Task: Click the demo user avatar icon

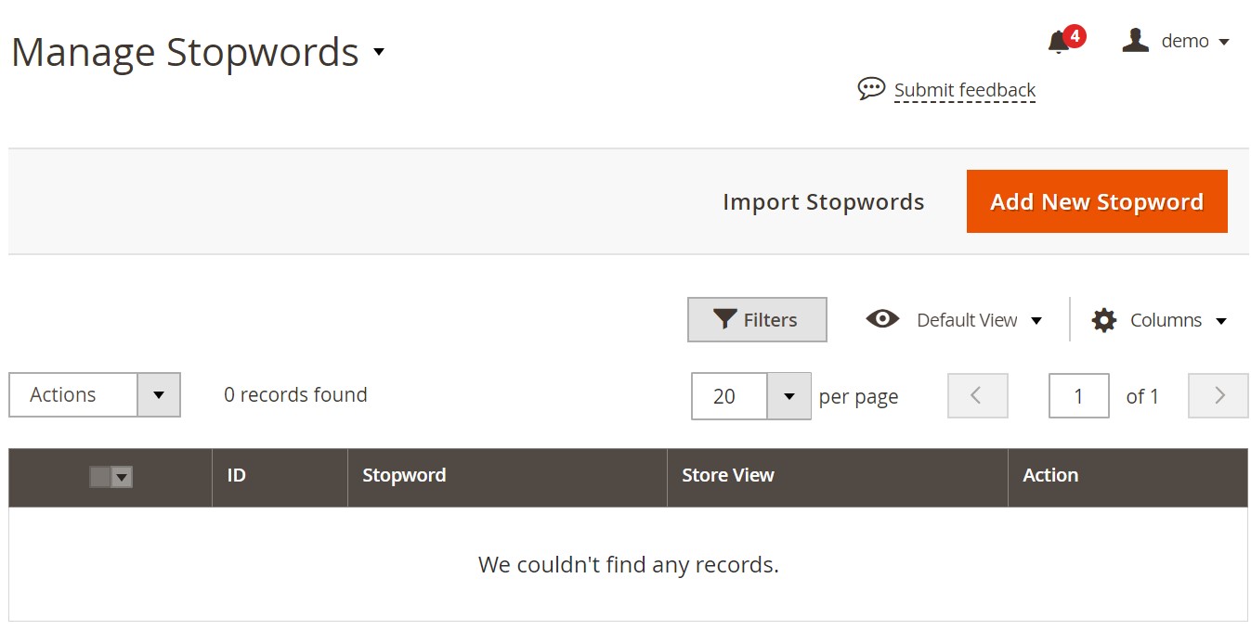Action: click(1135, 40)
